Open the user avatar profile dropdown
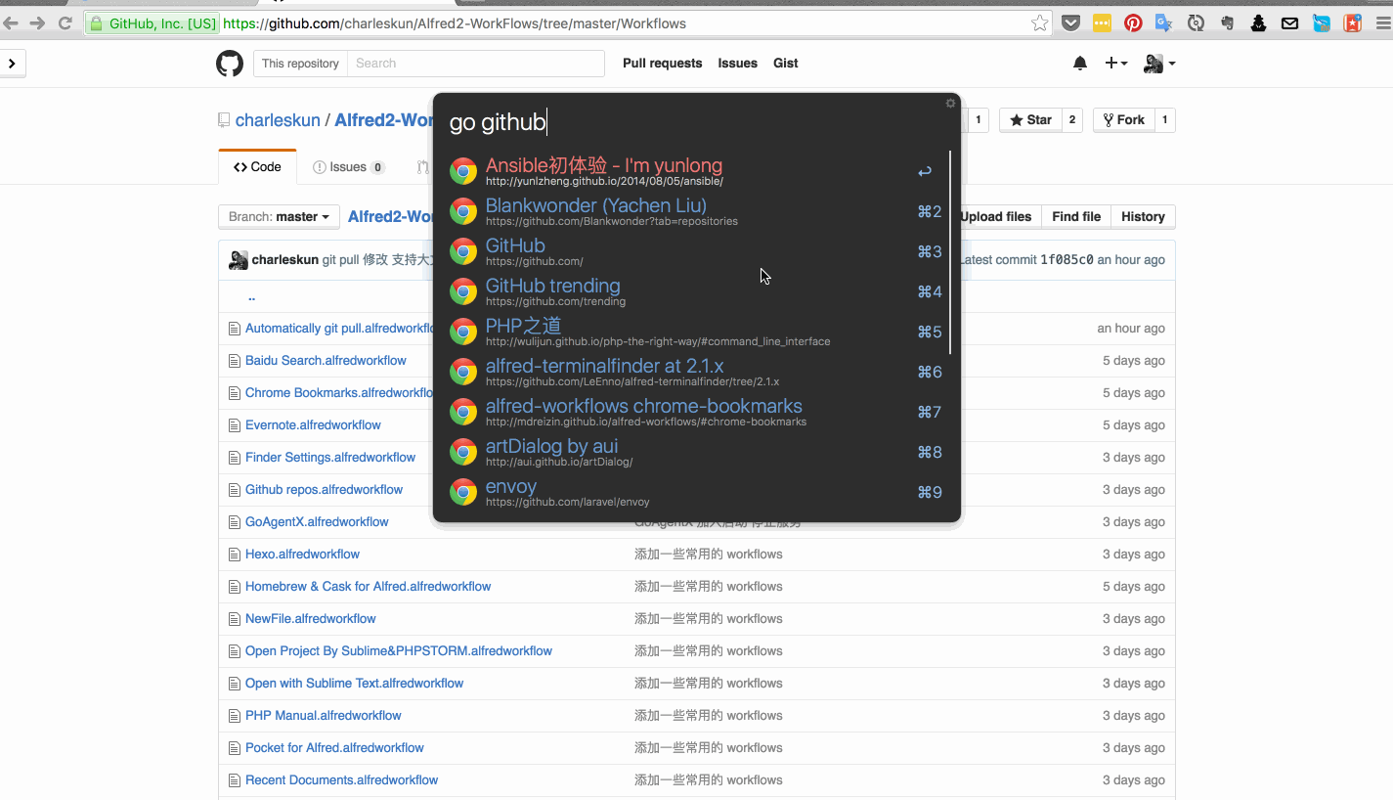The height and width of the screenshot is (800, 1393). click(1159, 64)
